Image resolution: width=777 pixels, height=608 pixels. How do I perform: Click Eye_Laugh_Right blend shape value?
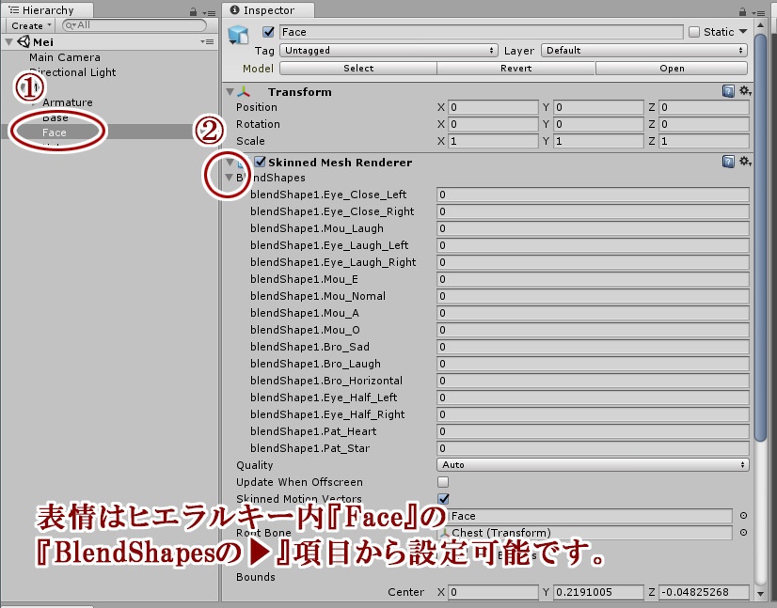(x=593, y=262)
